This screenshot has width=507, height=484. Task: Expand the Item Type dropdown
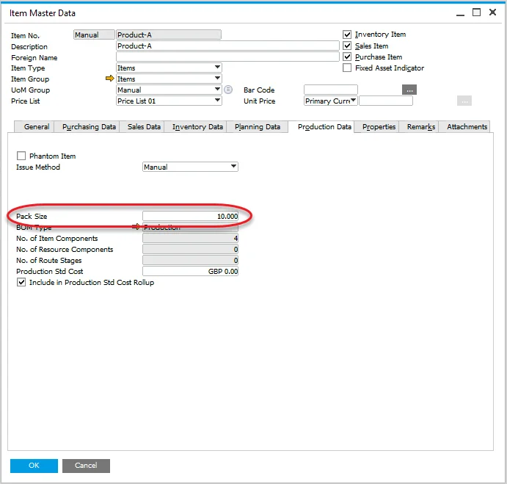[x=217, y=68]
